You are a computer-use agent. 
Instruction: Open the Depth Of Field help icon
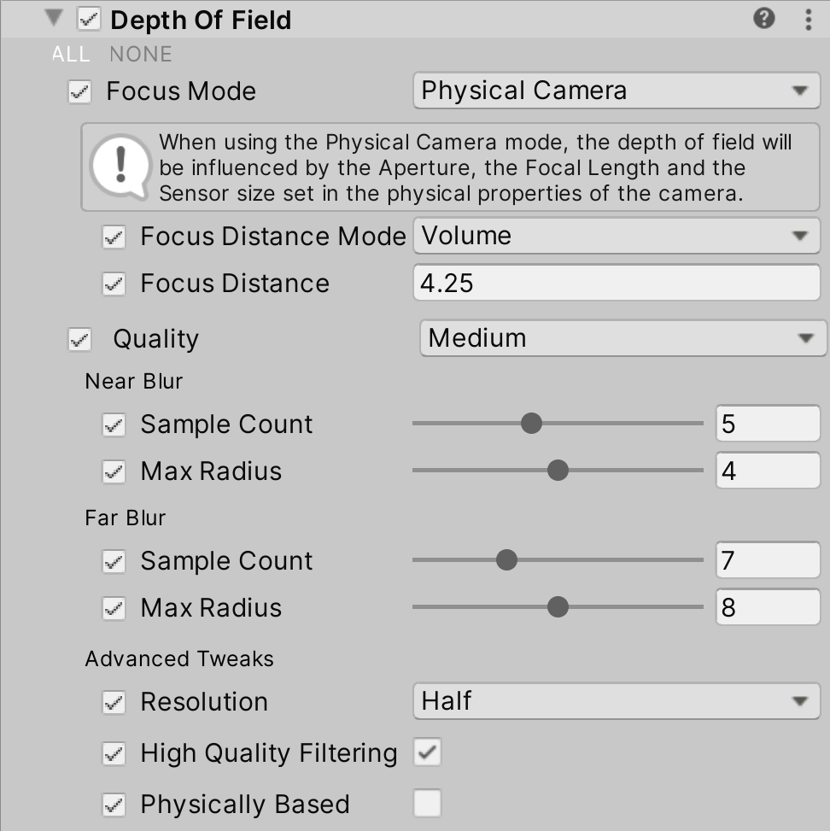tap(764, 18)
